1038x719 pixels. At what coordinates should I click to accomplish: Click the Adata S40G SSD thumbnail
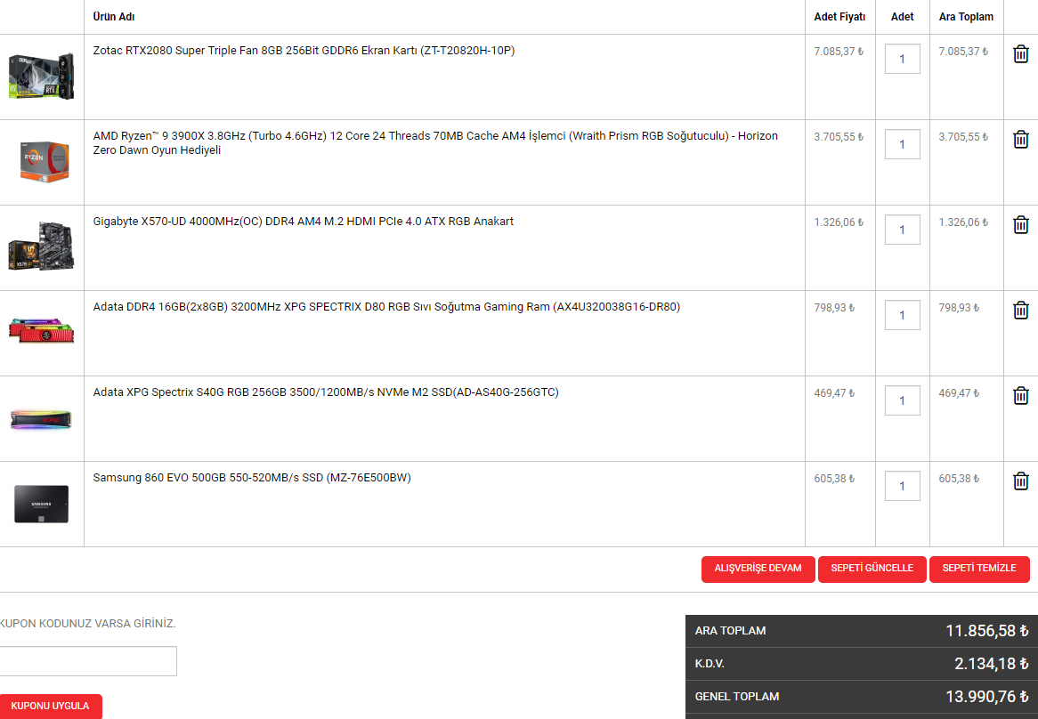(41, 419)
